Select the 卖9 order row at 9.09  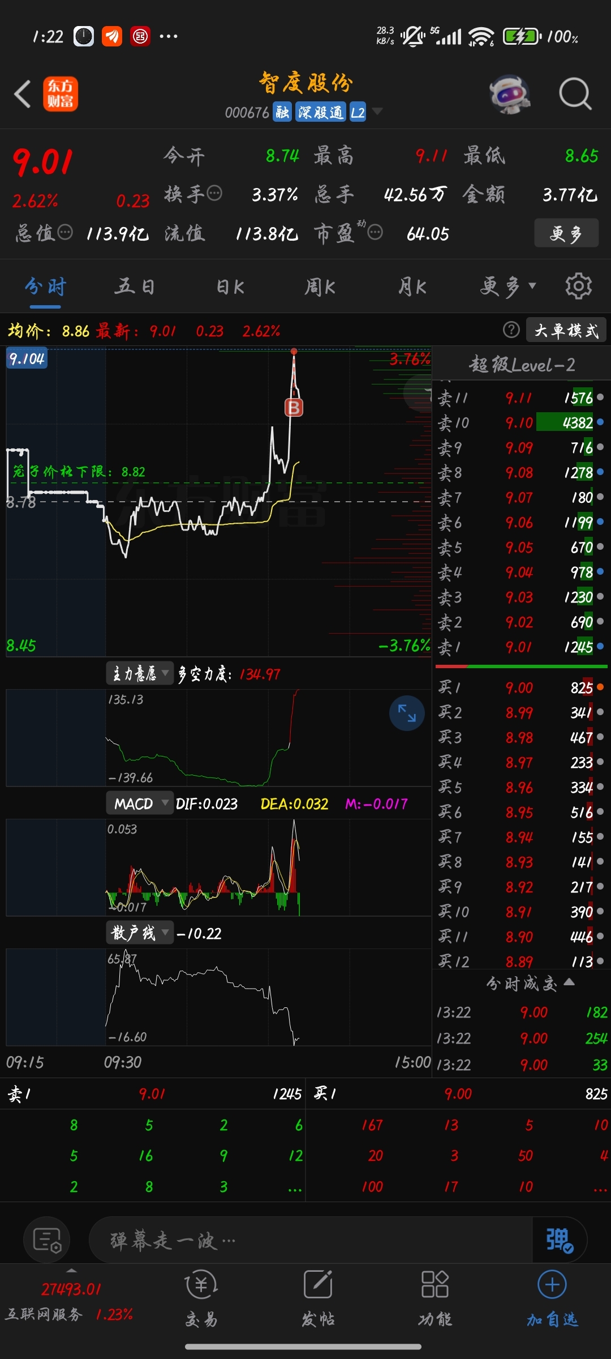coord(521,447)
